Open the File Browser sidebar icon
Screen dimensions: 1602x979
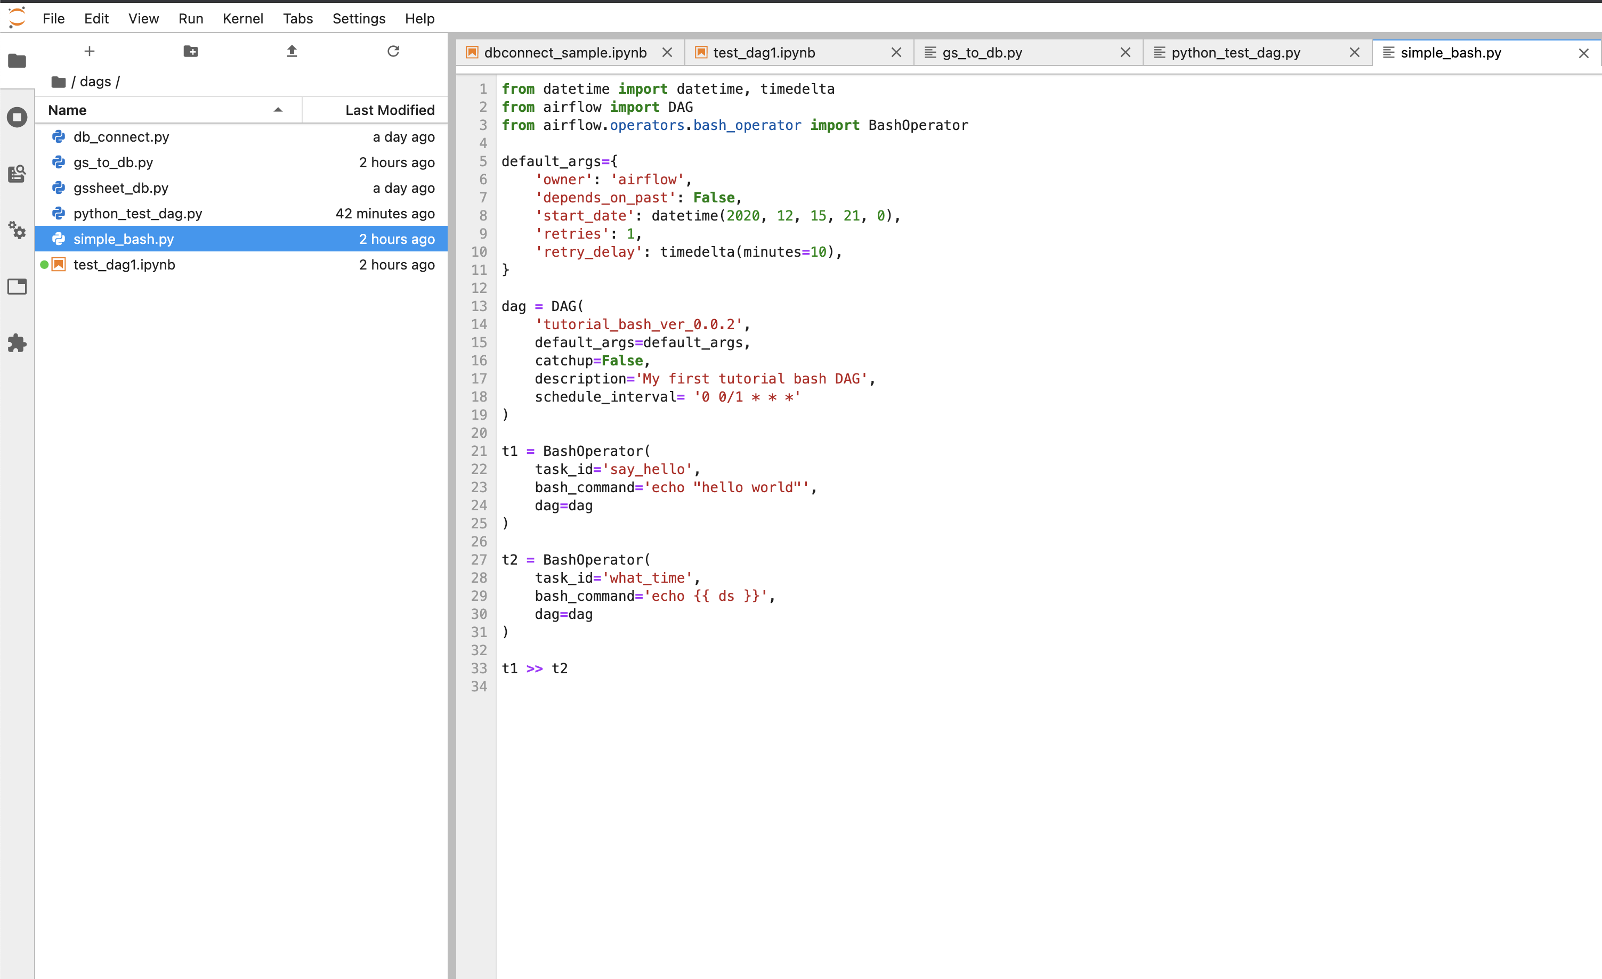tap(17, 61)
